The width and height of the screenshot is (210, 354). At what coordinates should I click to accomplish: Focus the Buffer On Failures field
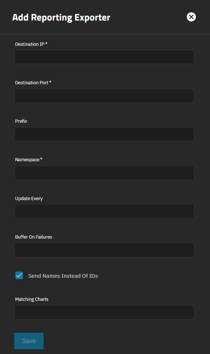pyautogui.click(x=104, y=250)
